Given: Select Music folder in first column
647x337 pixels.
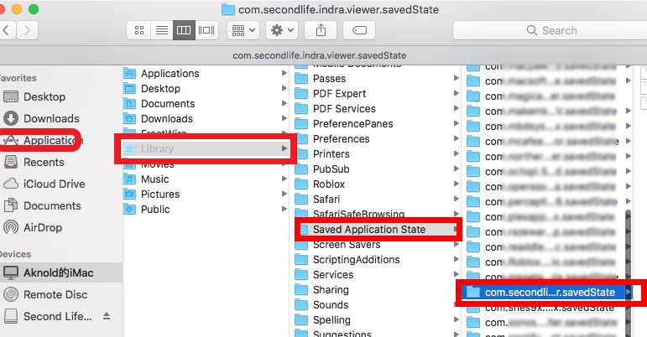Looking at the screenshot, I should (x=206, y=179).
